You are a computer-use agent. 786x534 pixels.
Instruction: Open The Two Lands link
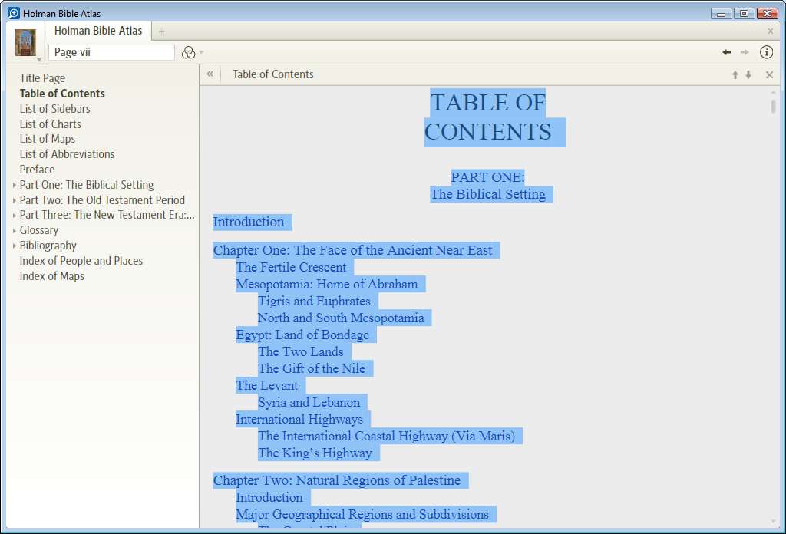click(301, 351)
